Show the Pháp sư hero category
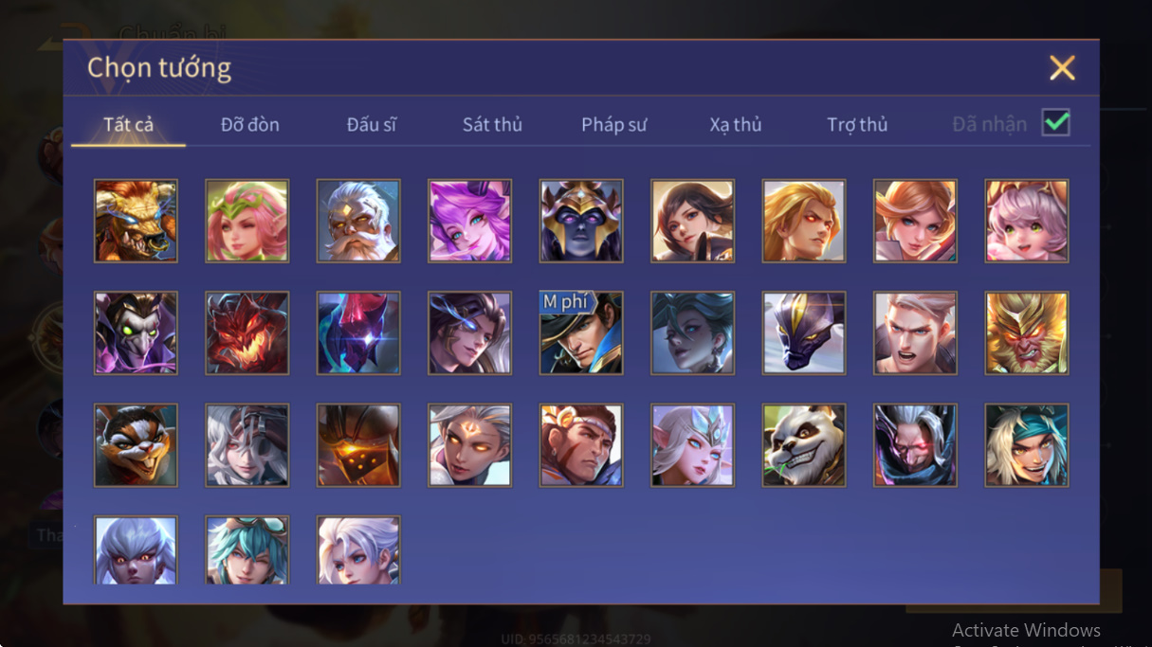 [x=614, y=124]
